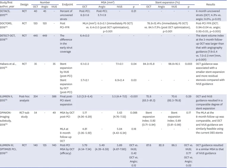Viewport: 227px width, 168px height.
Task: Click the 'OPINION-imaging substudy, 2018' cell
Action: (6, 119)
